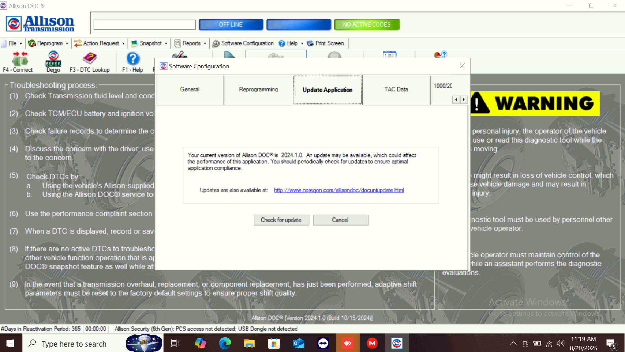Click the empty text field in the header
Image resolution: width=625 pixels, height=352 pixels.
point(145,24)
